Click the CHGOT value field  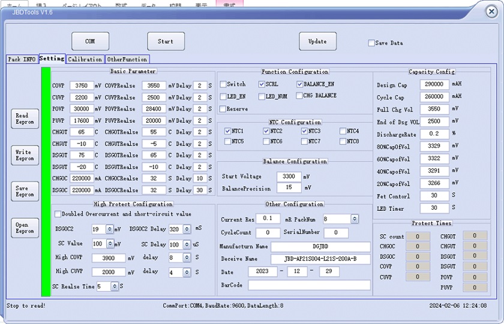point(82,132)
